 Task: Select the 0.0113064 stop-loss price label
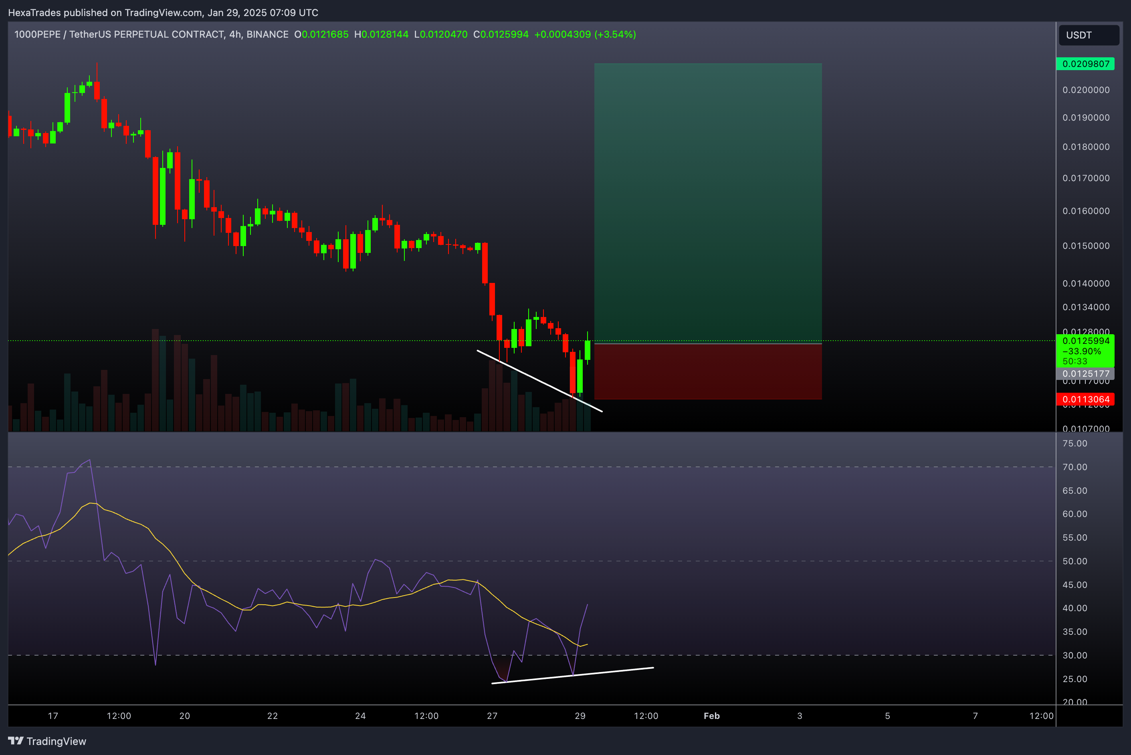(1085, 399)
